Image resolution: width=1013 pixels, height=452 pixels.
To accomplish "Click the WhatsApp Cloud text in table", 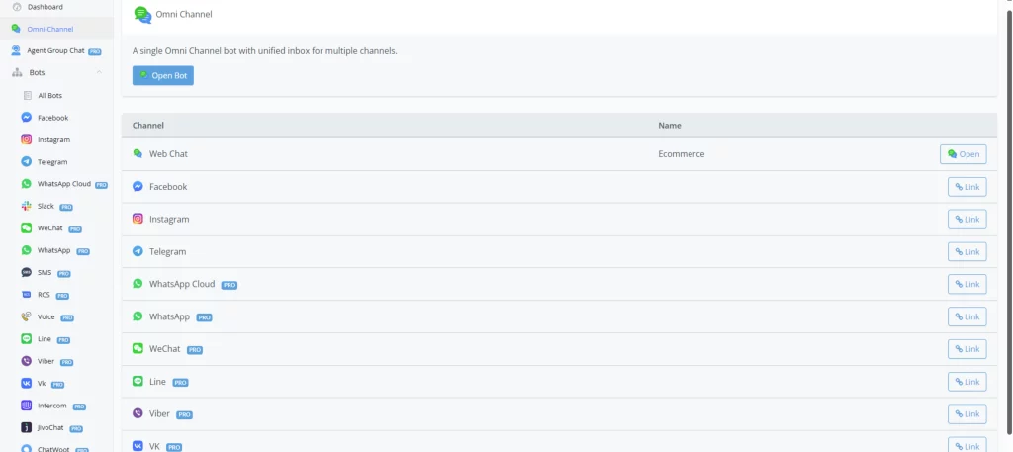I will [x=182, y=284].
